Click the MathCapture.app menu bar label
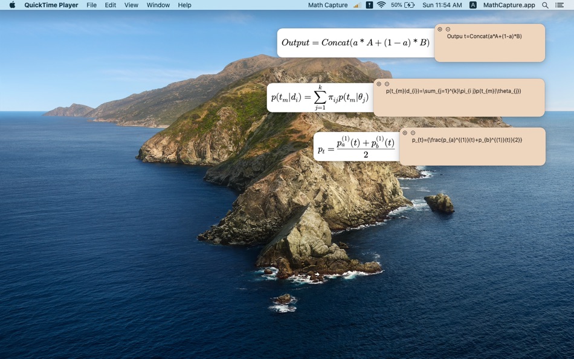574x359 pixels. (509, 5)
